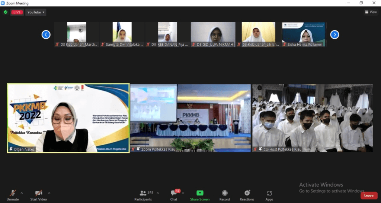Click the green Share Screen button
This screenshot has width=381, height=203.
200,196
